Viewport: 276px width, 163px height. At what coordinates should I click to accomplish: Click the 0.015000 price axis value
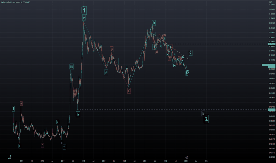[272, 98]
